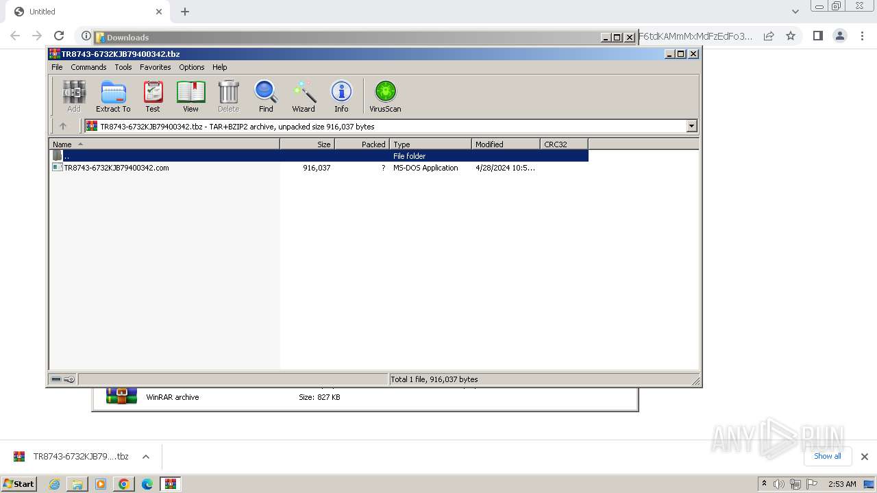Click the volume speaker tray icon
This screenshot has width=877, height=493.
pyautogui.click(x=779, y=484)
